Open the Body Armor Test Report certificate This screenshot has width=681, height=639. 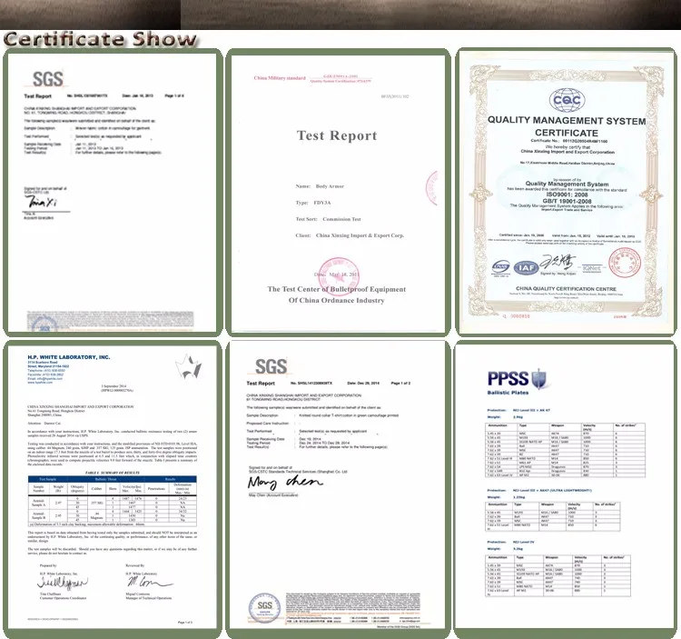click(338, 193)
